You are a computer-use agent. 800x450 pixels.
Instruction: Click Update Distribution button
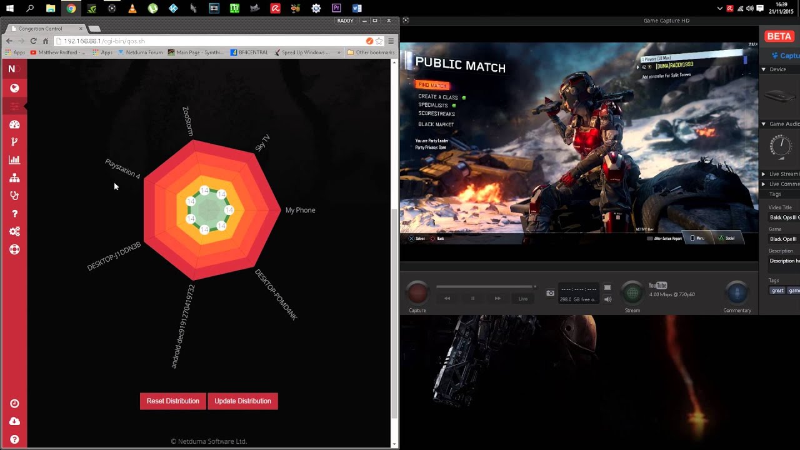242,401
